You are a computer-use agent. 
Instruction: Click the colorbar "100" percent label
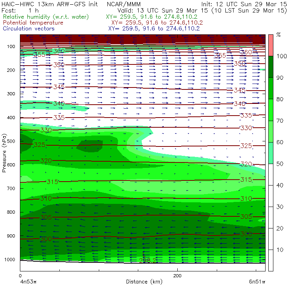(x=282, y=56)
